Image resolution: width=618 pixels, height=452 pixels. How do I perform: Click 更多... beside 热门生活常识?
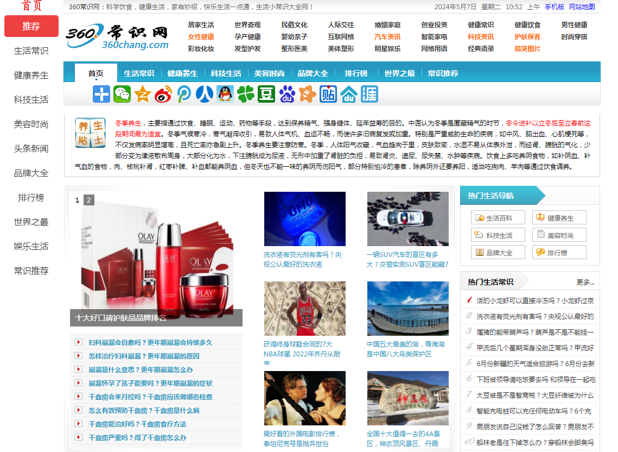tap(585, 282)
